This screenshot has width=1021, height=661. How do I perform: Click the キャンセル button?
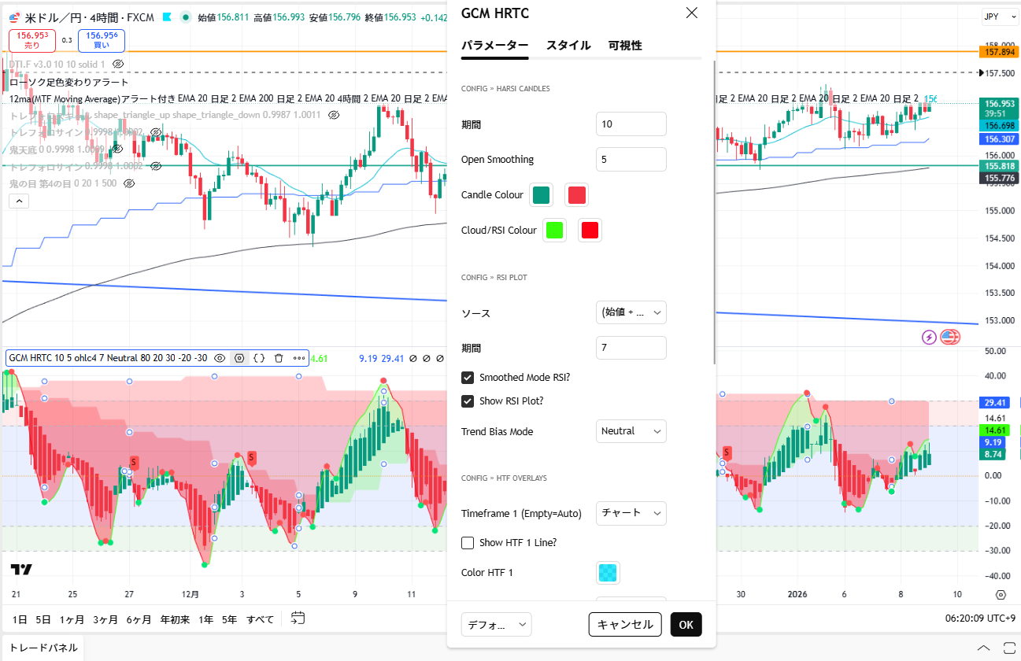click(x=625, y=625)
